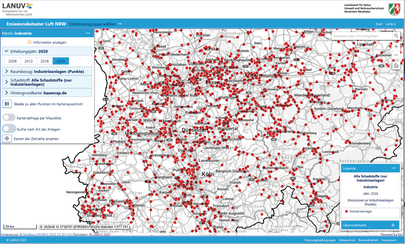Open time series maps icon
The height and width of the screenshot is (244, 405).
pos(7,139)
